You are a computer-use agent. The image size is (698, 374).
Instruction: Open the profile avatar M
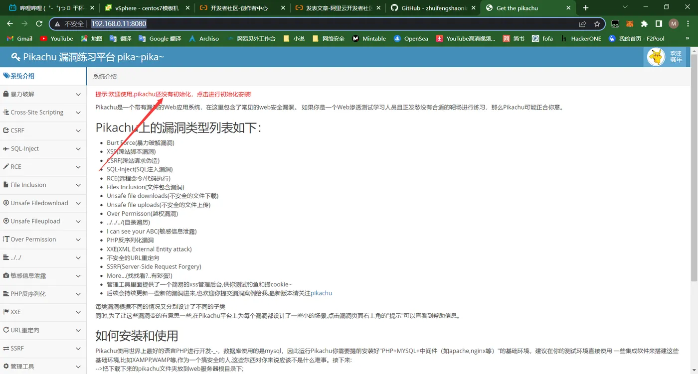pos(674,23)
